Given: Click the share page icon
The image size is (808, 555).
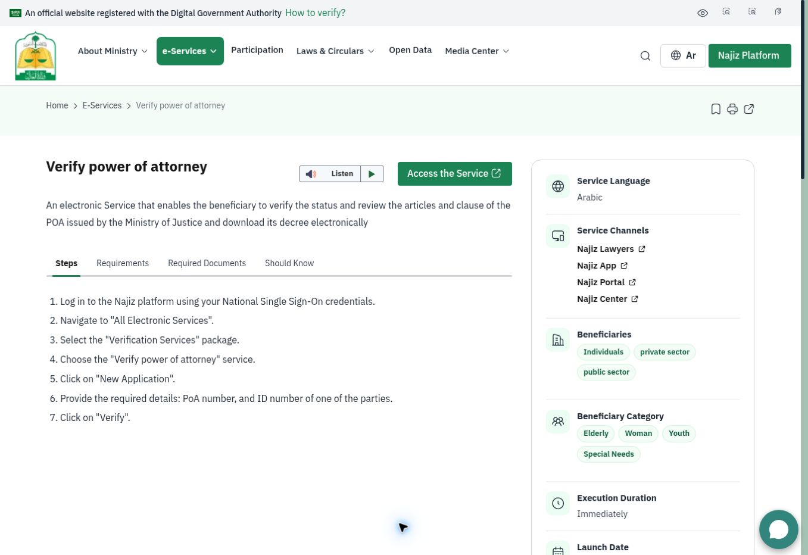Looking at the screenshot, I should [749, 109].
